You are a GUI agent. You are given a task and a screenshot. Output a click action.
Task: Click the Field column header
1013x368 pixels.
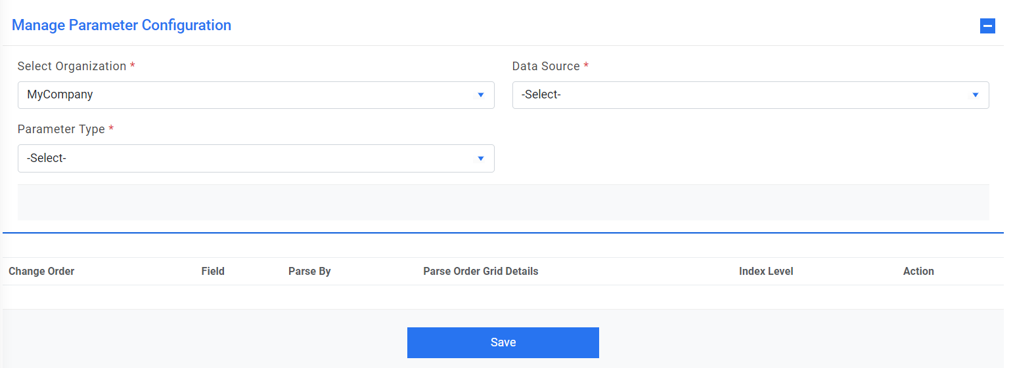tap(213, 271)
